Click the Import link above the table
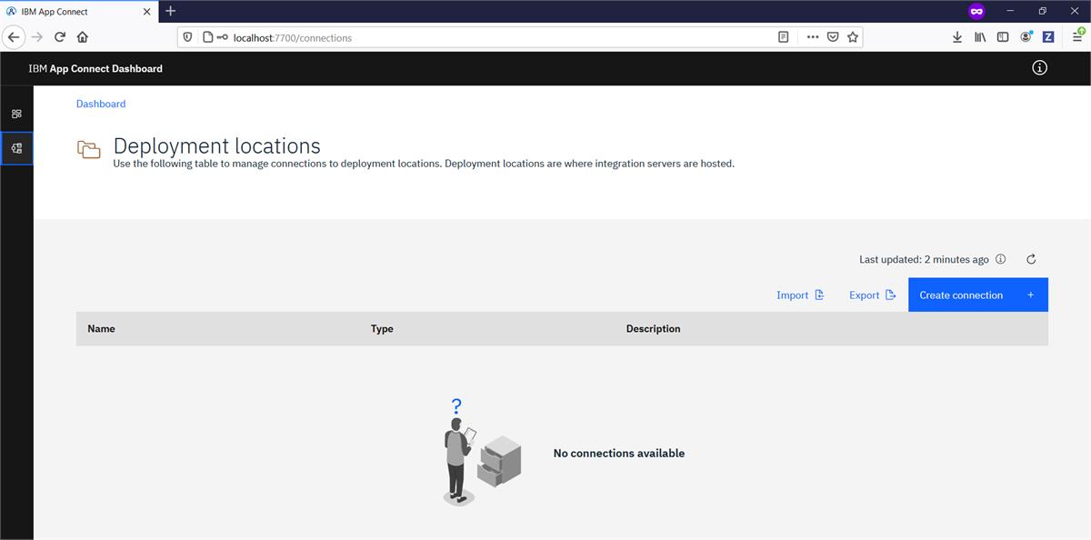The image size is (1091, 540). point(798,295)
